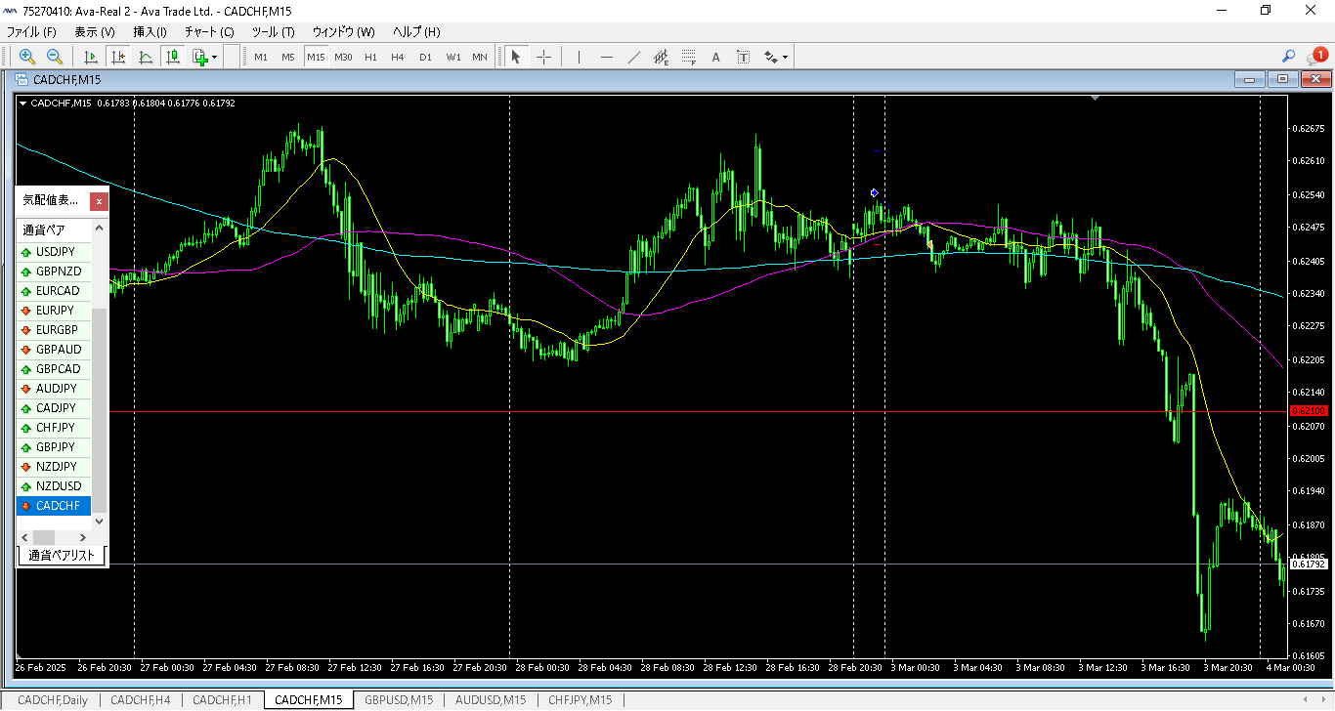Toggle the Chart Shift button
The image size is (1335, 711).
pyautogui.click(x=117, y=57)
